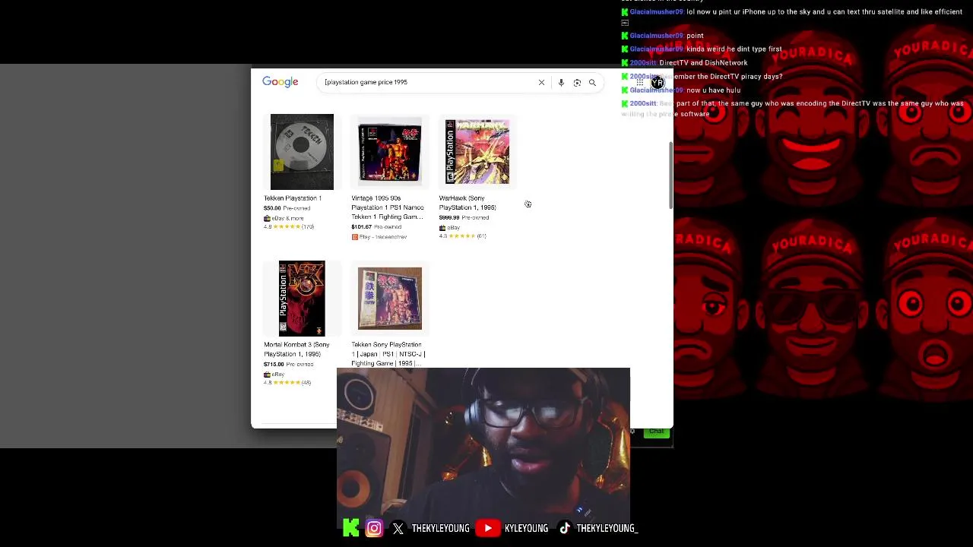Click the 4.8 star rating with (48) reviews

click(287, 382)
